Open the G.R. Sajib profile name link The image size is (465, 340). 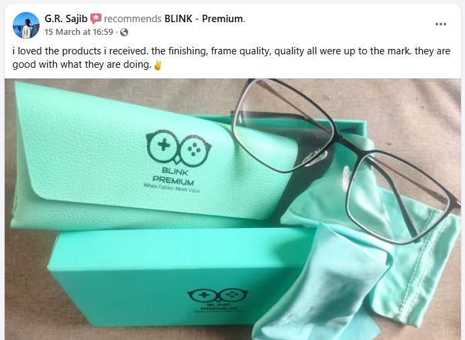point(66,19)
